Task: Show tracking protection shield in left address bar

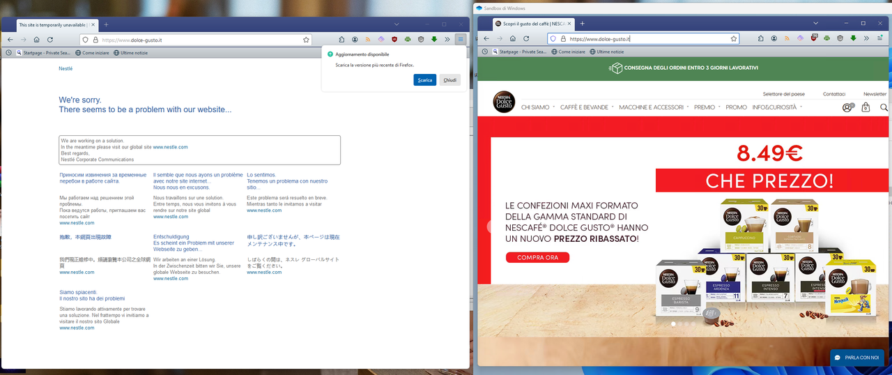Action: (x=86, y=40)
